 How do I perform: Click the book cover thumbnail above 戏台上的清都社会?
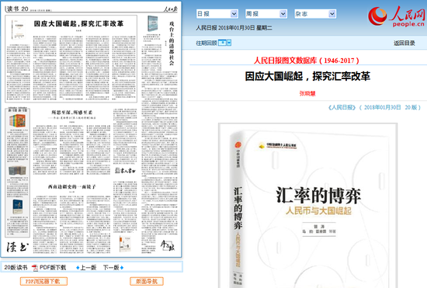point(153,23)
